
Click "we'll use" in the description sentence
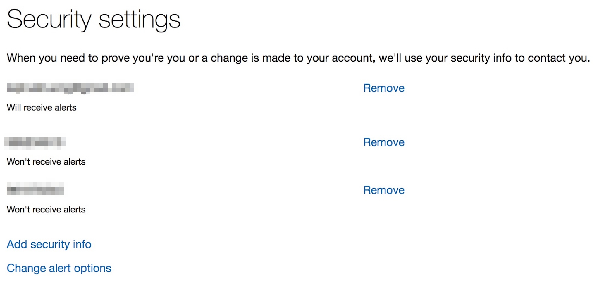click(x=400, y=58)
